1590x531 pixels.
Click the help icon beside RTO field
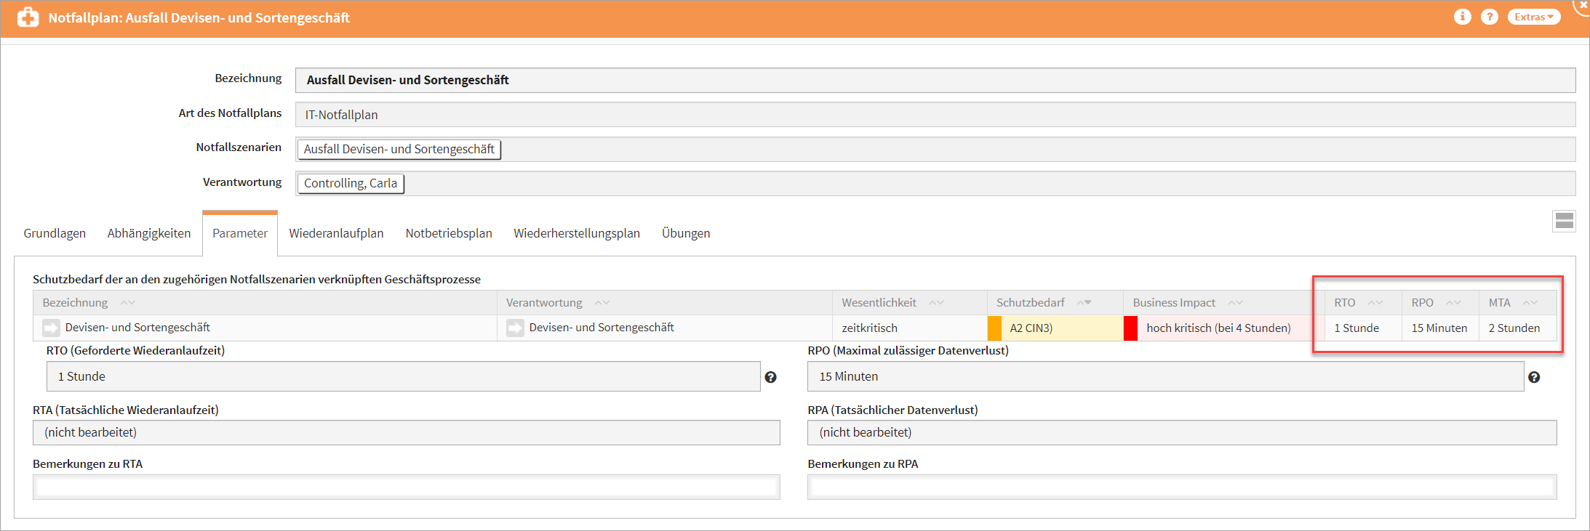click(770, 377)
